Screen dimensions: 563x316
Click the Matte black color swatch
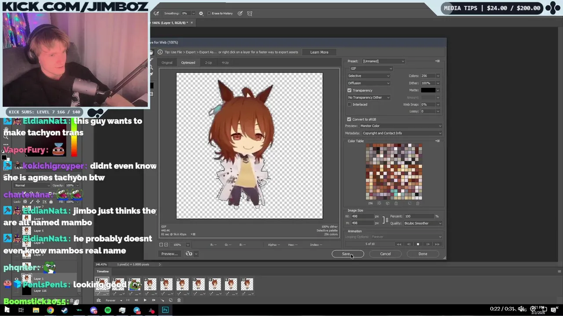tap(428, 90)
